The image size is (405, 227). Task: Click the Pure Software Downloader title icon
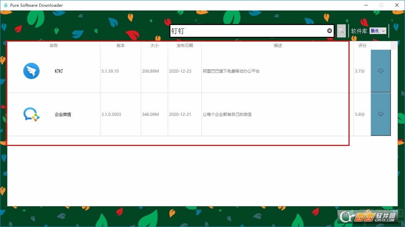[5, 5]
